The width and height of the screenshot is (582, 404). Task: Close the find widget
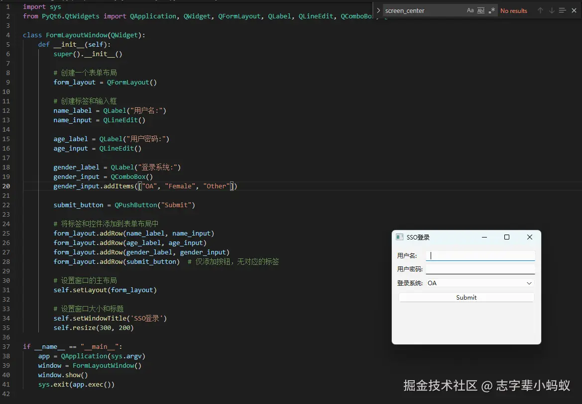(x=574, y=11)
